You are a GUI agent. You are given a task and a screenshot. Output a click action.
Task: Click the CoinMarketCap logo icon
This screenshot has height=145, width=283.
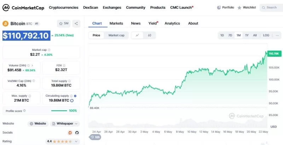(x=6, y=8)
